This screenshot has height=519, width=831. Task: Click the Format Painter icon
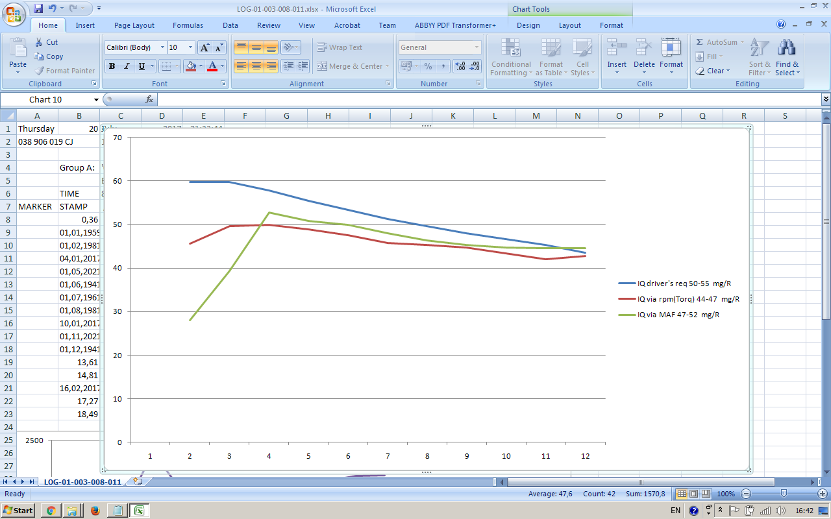coord(40,71)
